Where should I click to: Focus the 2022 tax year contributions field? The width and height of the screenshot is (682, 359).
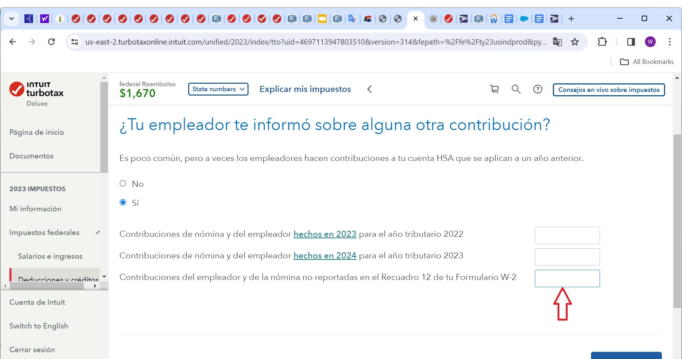click(x=567, y=235)
